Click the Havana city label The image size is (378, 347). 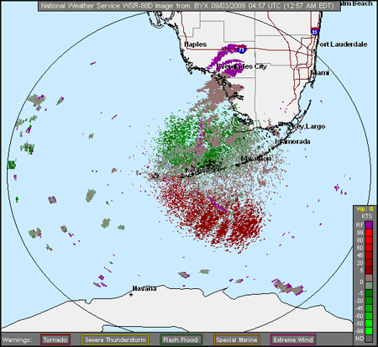pyautogui.click(x=144, y=288)
